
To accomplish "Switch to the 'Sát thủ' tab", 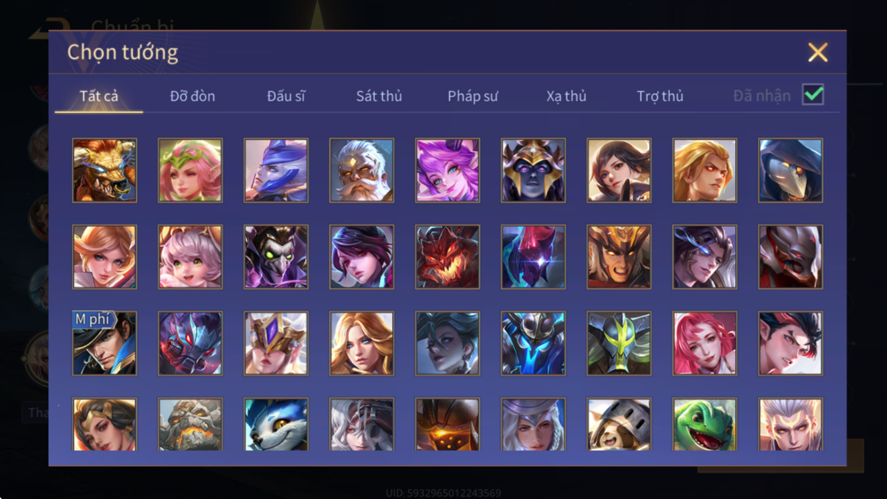I will 379,96.
